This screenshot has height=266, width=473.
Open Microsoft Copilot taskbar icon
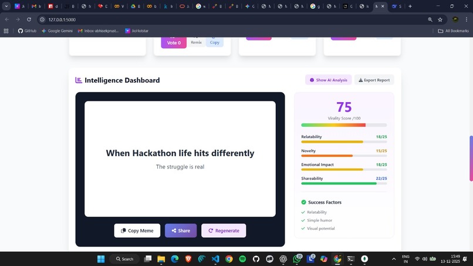click(x=324, y=259)
